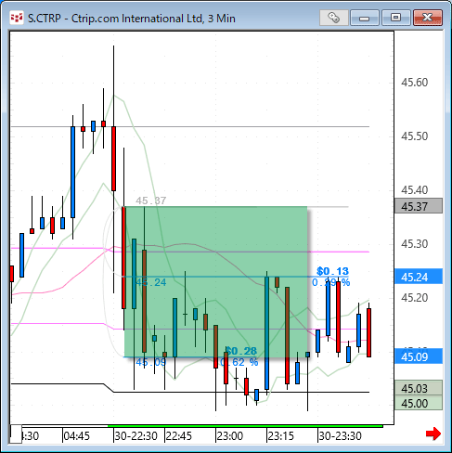This screenshot has width=452, height=453.
Task: Click the 0.62 % measurement label
Action: (x=239, y=362)
